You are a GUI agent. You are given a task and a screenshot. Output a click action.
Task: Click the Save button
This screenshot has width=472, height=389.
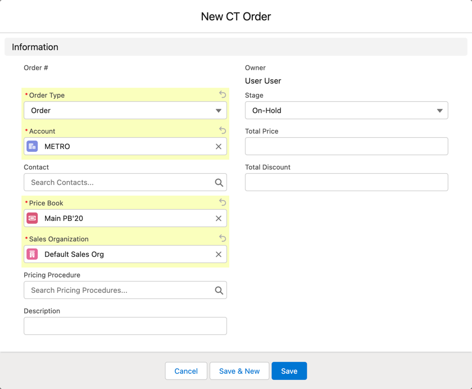289,371
